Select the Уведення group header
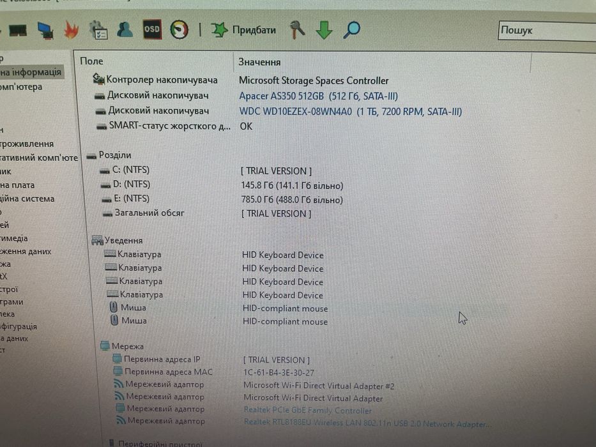Image resolution: width=596 pixels, height=447 pixels. click(117, 240)
